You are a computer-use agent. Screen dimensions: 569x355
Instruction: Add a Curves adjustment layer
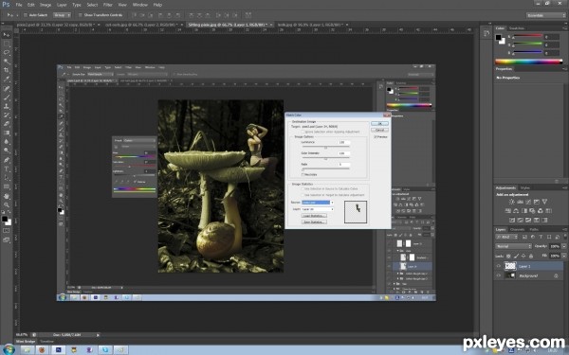pyautogui.click(x=528, y=202)
